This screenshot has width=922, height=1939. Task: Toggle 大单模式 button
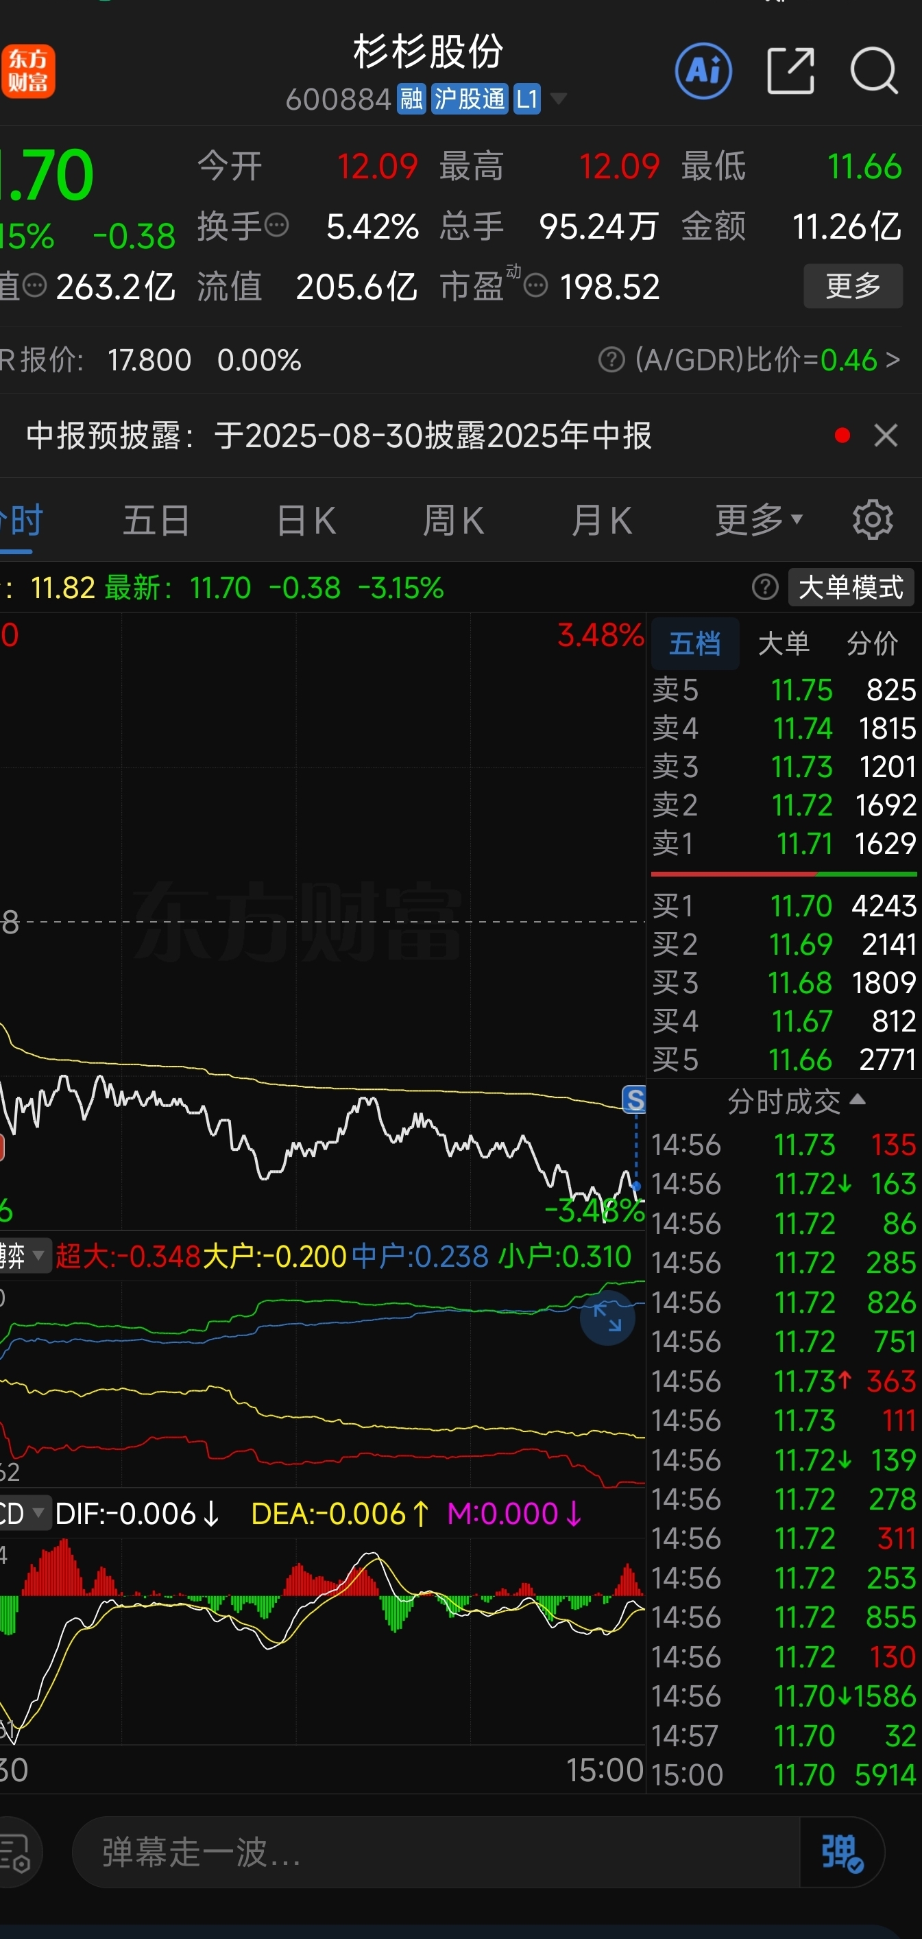click(x=851, y=587)
